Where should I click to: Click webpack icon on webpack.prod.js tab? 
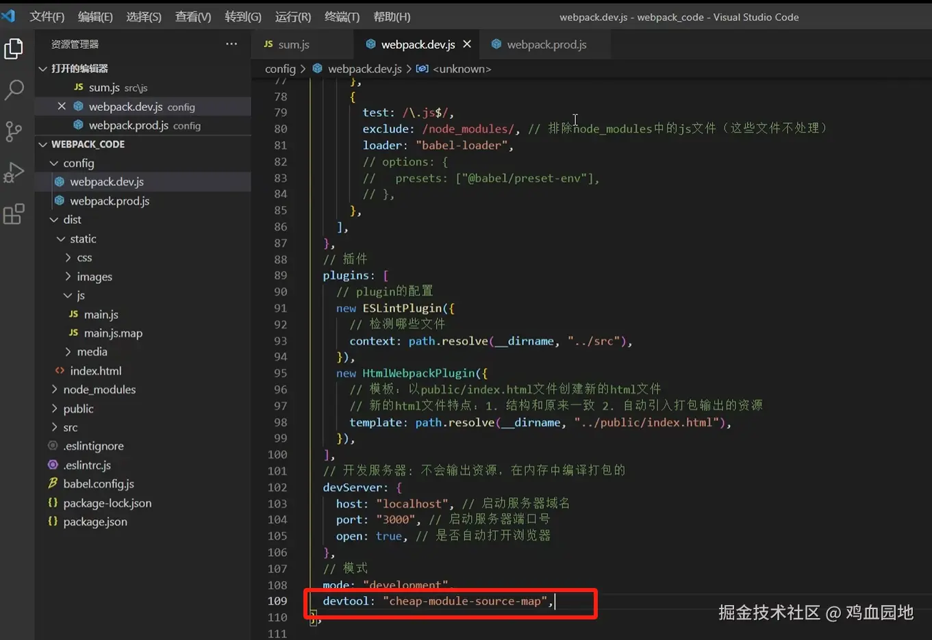pyautogui.click(x=496, y=44)
